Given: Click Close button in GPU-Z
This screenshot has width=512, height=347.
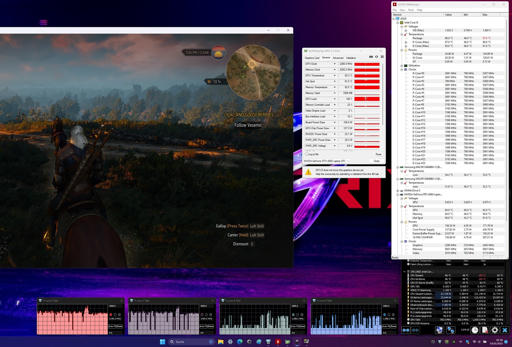Looking at the screenshot, I should [376, 161].
